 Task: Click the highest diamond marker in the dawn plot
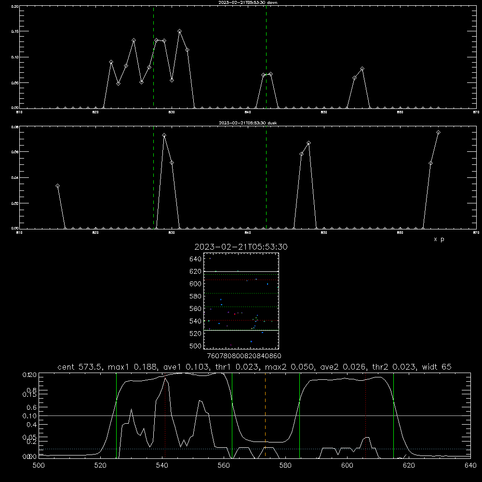click(x=179, y=31)
